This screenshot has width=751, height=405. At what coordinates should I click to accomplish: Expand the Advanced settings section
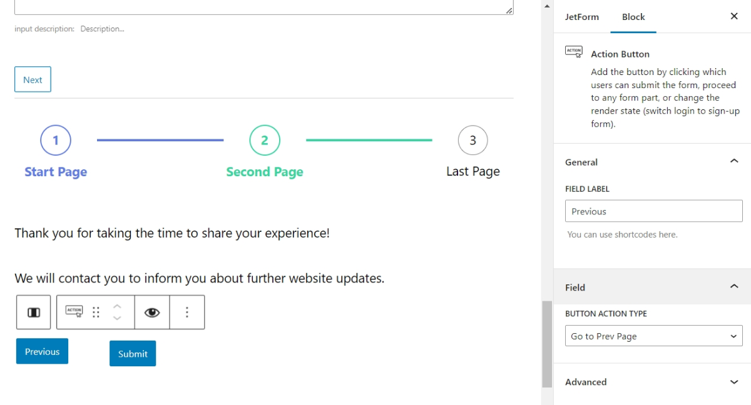[734, 382]
